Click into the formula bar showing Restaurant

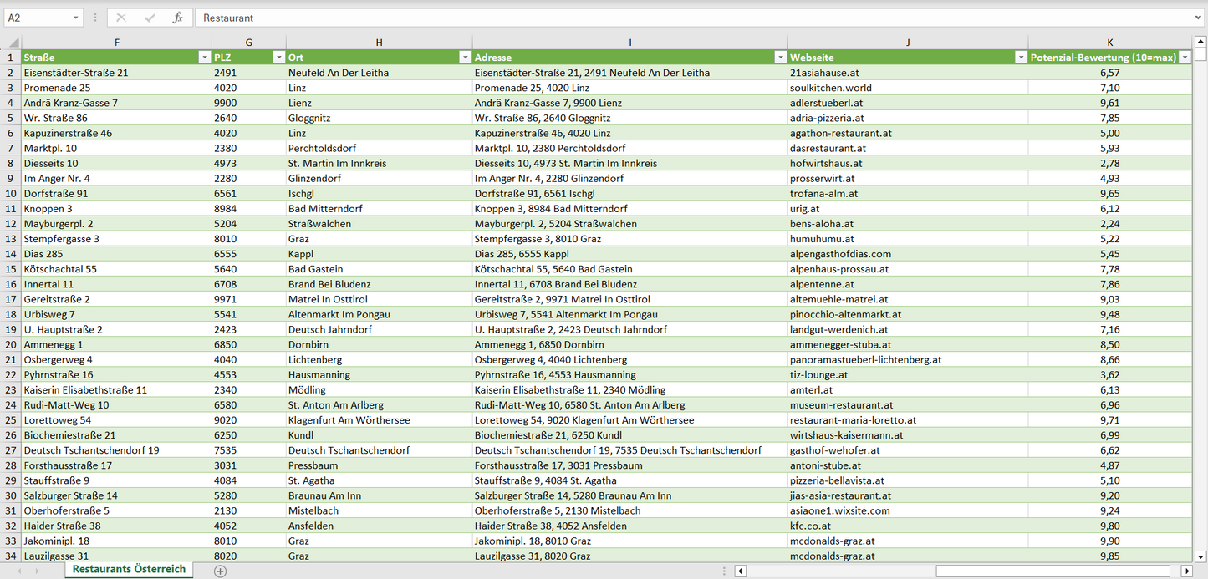(x=669, y=18)
